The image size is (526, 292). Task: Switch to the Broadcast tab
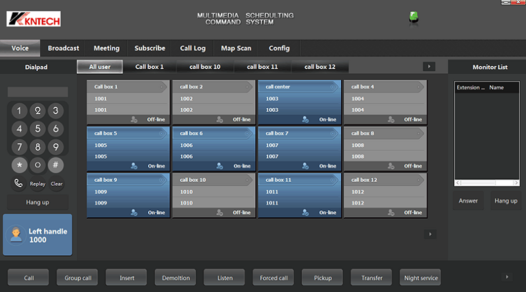pos(63,48)
